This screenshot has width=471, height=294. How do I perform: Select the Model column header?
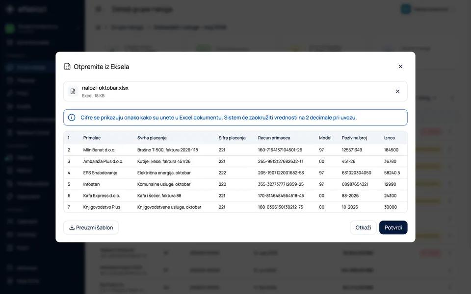click(325, 138)
